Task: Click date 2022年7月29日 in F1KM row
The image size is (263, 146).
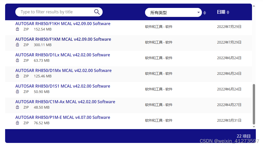Action: click(229, 42)
